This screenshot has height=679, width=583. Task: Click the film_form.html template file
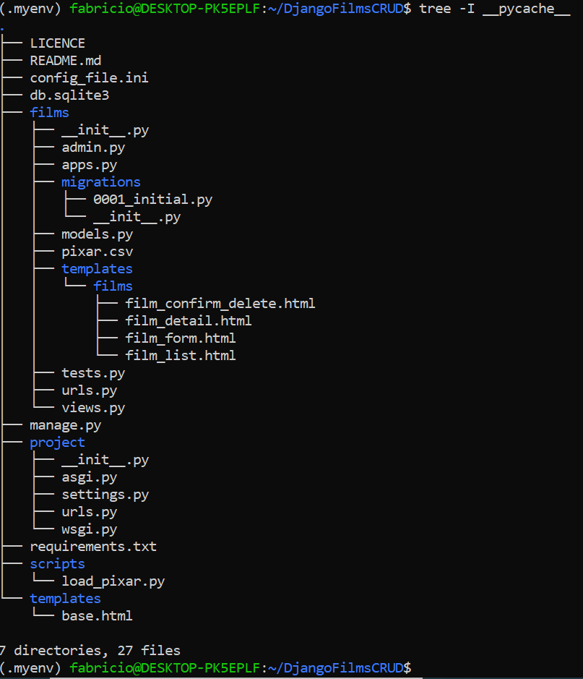[180, 338]
